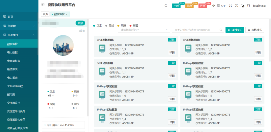This screenshot has width=271, height=132.
Task: Switch to 阵列模式 array view
Action: coord(235,30)
